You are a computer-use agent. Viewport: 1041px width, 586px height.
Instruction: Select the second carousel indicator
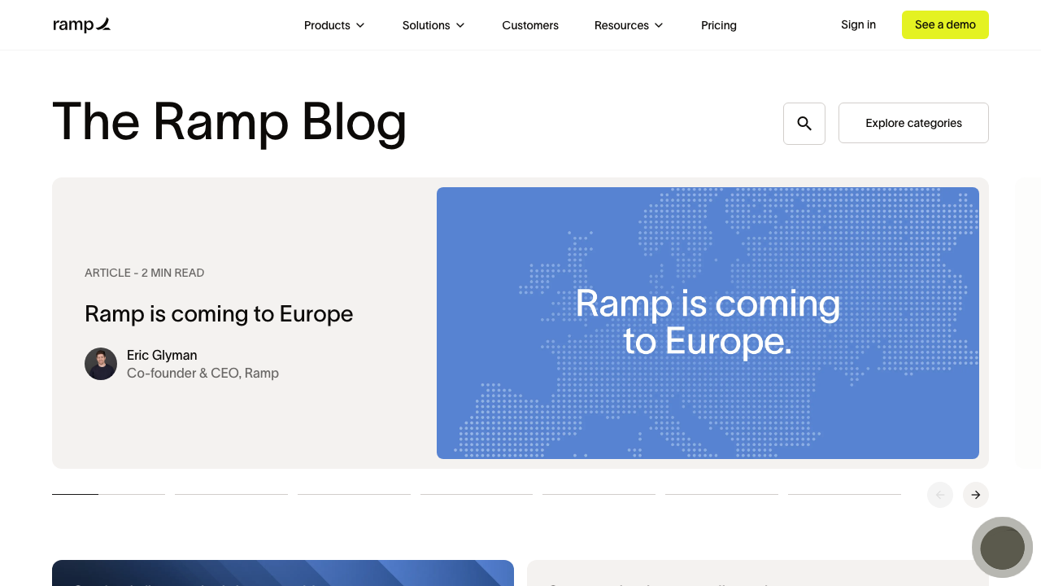click(x=231, y=495)
